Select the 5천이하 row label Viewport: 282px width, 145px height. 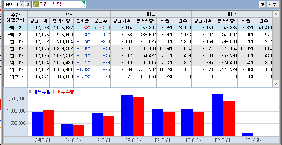tap(15, 56)
